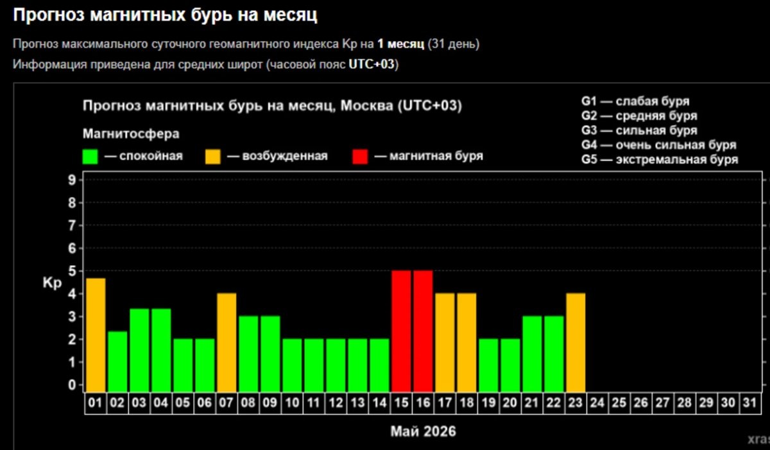
Task: Select the green bar for May 09
Action: click(x=270, y=353)
